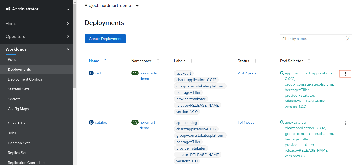Click the magnifier icon in catalog pod selector

tap(282, 122)
